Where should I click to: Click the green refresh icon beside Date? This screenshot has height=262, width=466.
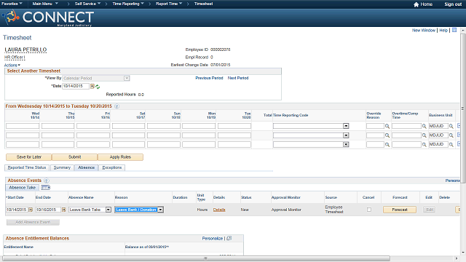[x=98, y=87]
